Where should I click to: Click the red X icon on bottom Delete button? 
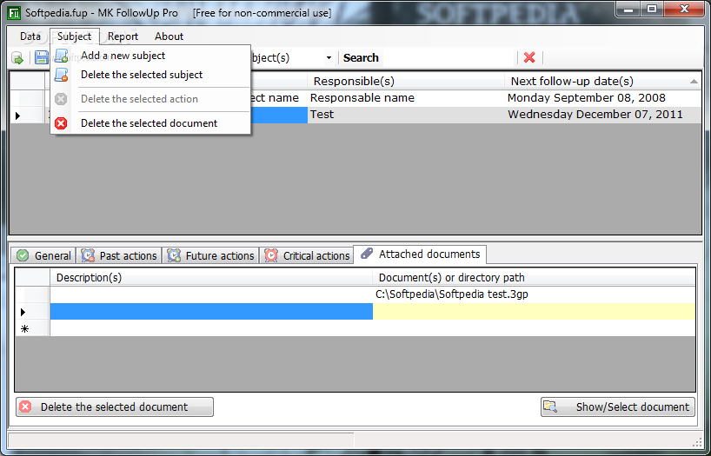pyautogui.click(x=26, y=406)
